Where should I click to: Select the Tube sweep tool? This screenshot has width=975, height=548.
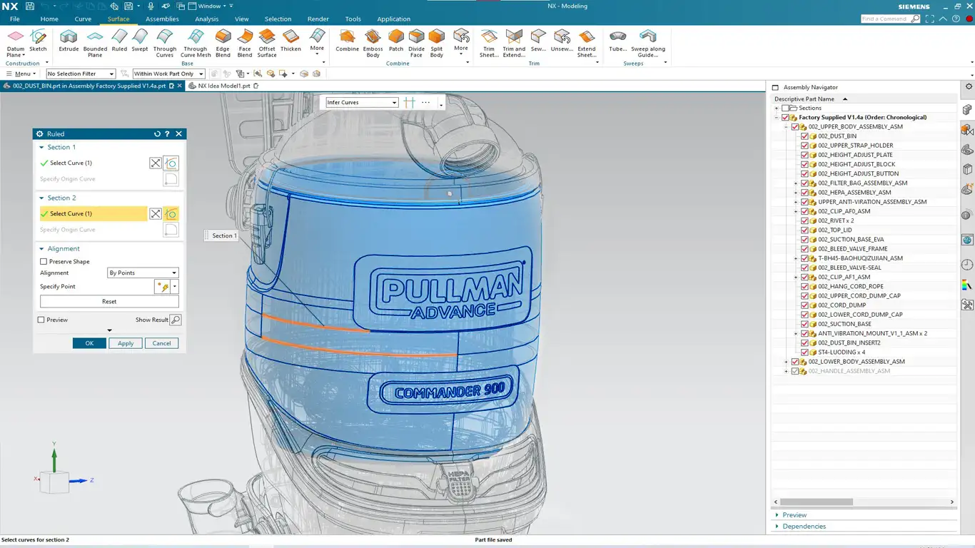[x=618, y=41]
